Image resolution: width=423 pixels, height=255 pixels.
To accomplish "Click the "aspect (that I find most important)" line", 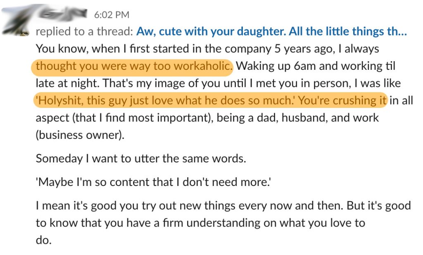I will point(207,118).
